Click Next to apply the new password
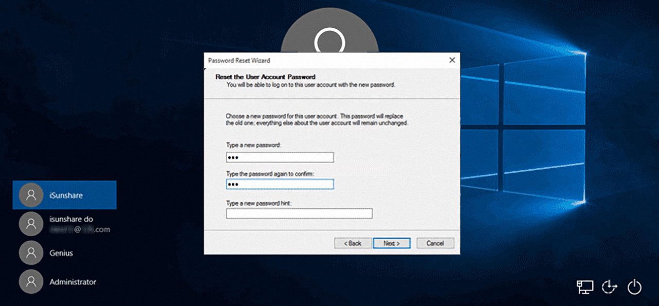 tap(391, 243)
